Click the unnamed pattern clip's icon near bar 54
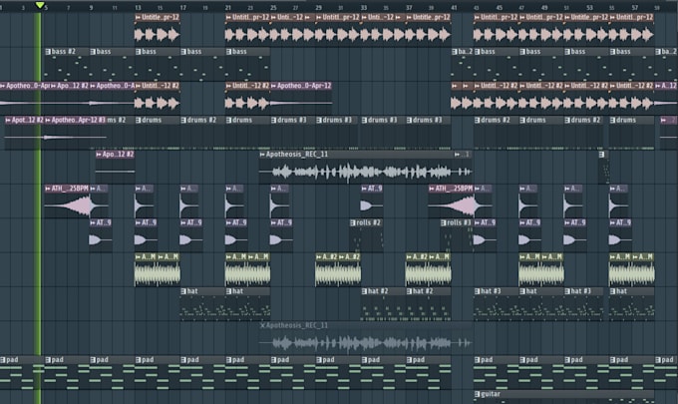The width and height of the screenshot is (678, 404). 601,155
